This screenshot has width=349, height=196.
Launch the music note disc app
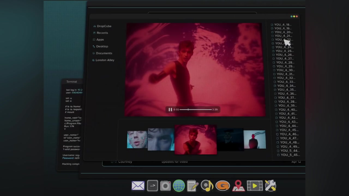[x=207, y=186]
